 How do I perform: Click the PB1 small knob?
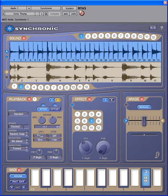(x=39, y=152)
